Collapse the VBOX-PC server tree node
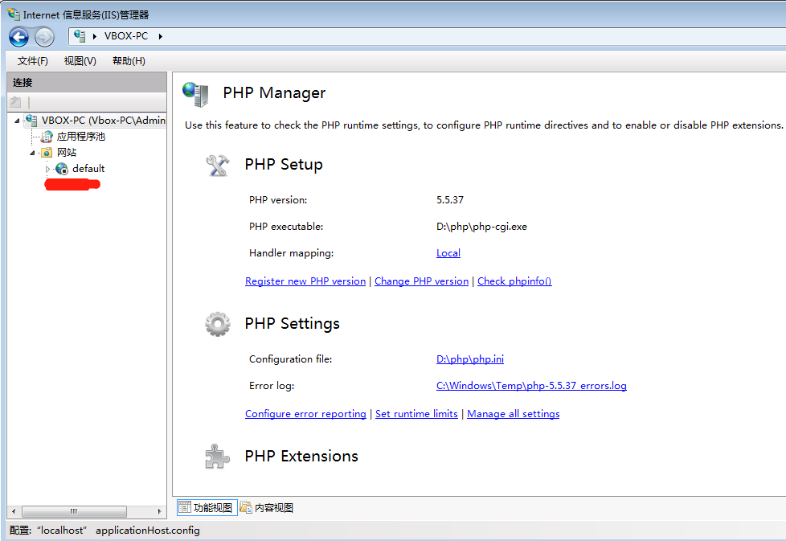 17,121
